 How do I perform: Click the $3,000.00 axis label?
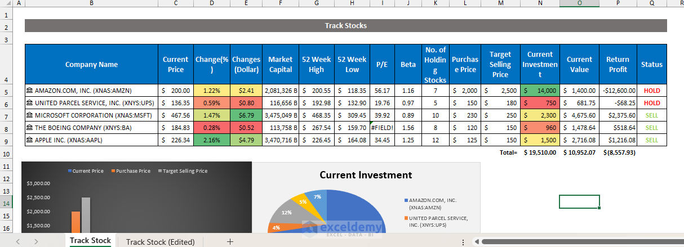pyautogui.click(x=38, y=183)
